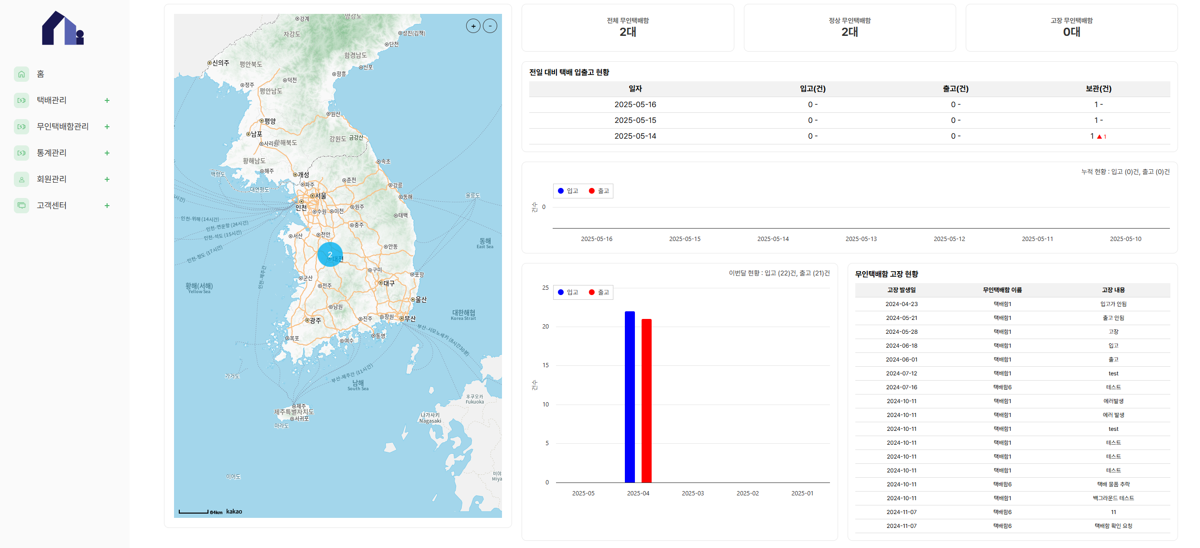Image resolution: width=1200 pixels, height=548 pixels.
Task: Click the 택배 물품 추락 fault description
Action: (x=1113, y=484)
